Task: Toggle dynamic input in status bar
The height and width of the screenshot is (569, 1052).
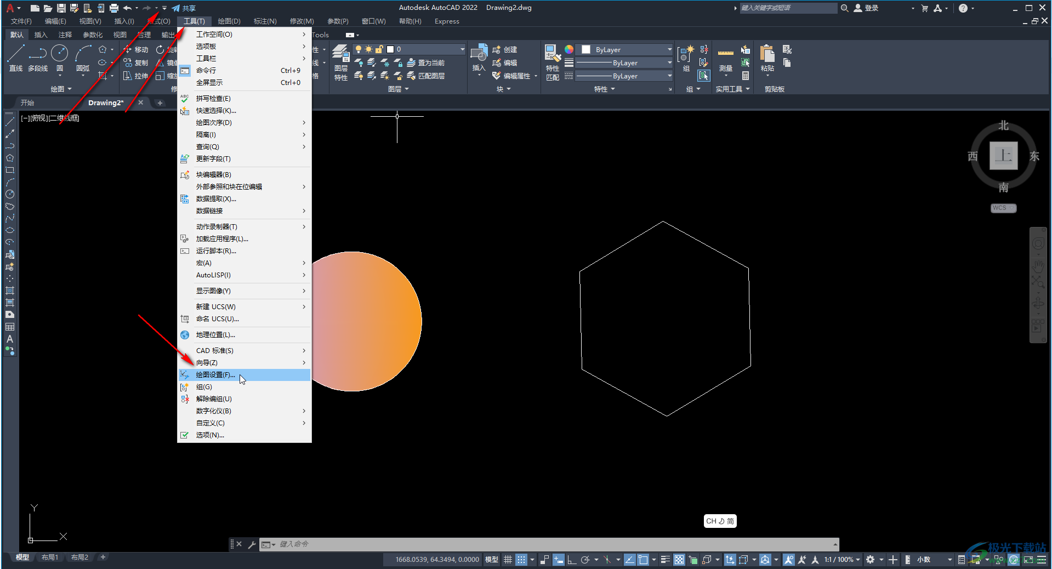Action: (558, 560)
